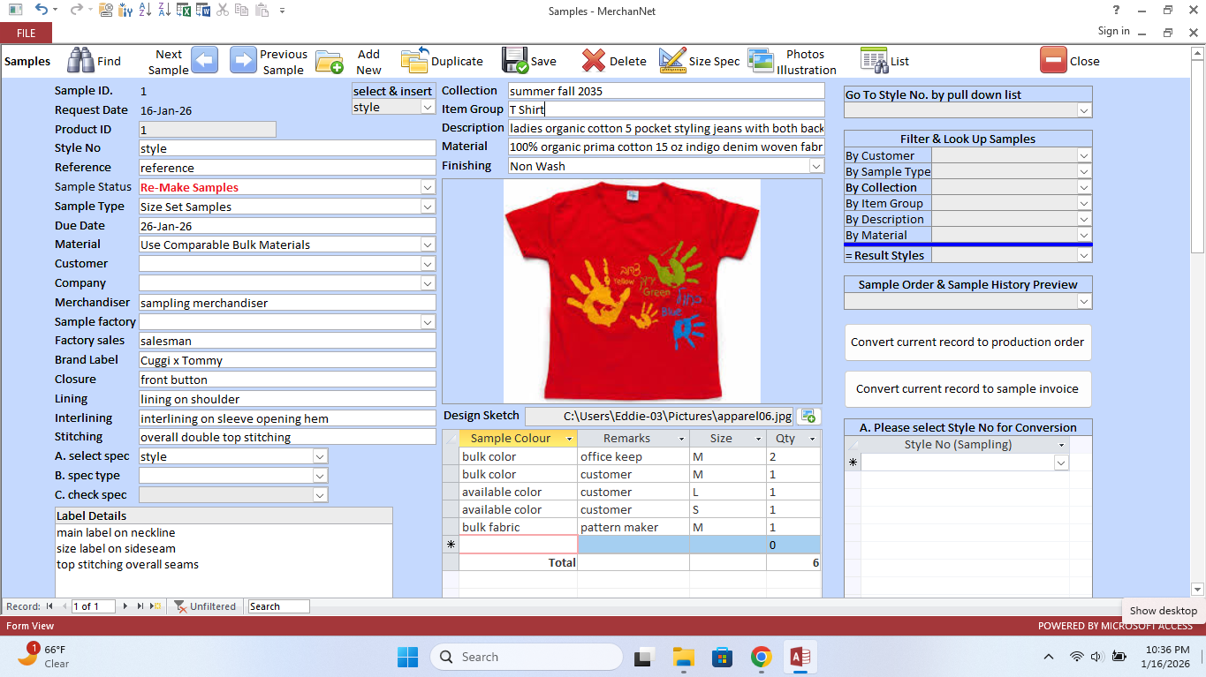Browse for design sketch image file
1206x677 pixels.
[808, 416]
